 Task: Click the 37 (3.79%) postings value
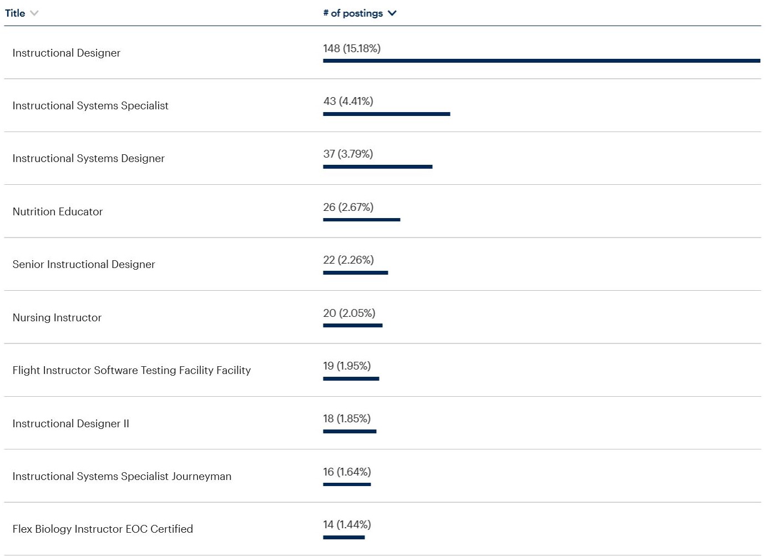tap(348, 154)
